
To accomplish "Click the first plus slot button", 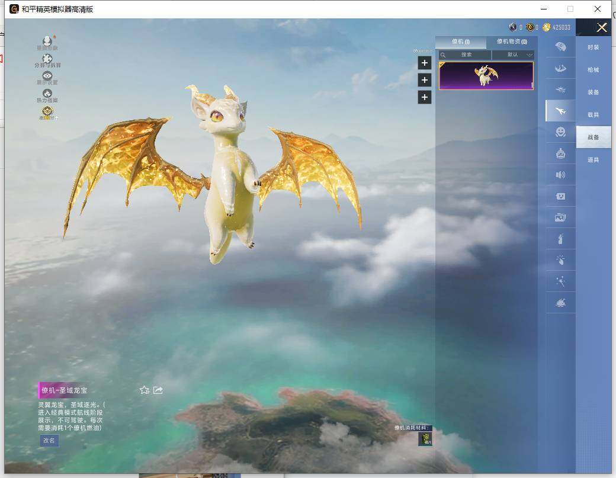I will click(x=424, y=63).
